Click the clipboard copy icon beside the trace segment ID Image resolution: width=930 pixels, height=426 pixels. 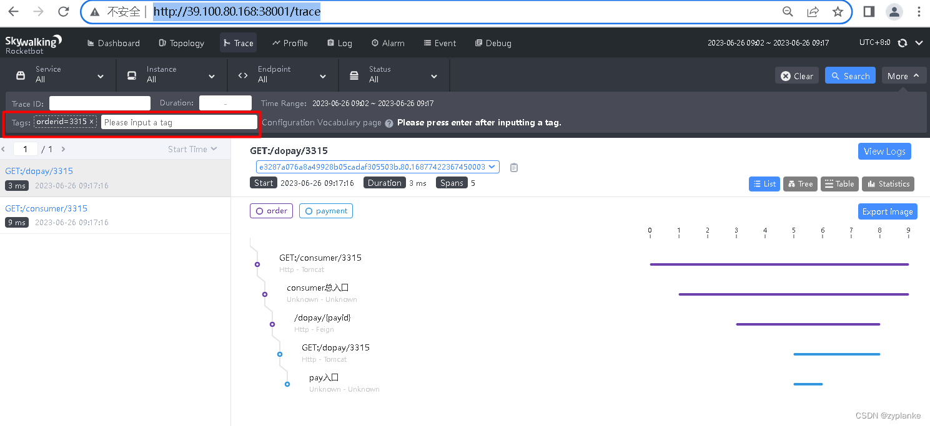click(x=513, y=167)
